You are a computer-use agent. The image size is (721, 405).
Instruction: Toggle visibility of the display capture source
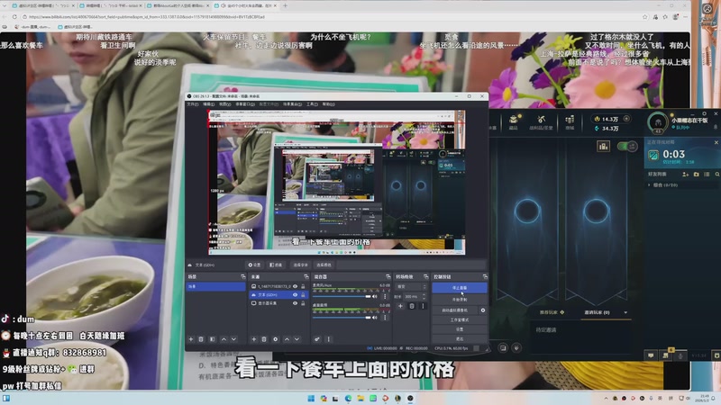click(x=296, y=303)
